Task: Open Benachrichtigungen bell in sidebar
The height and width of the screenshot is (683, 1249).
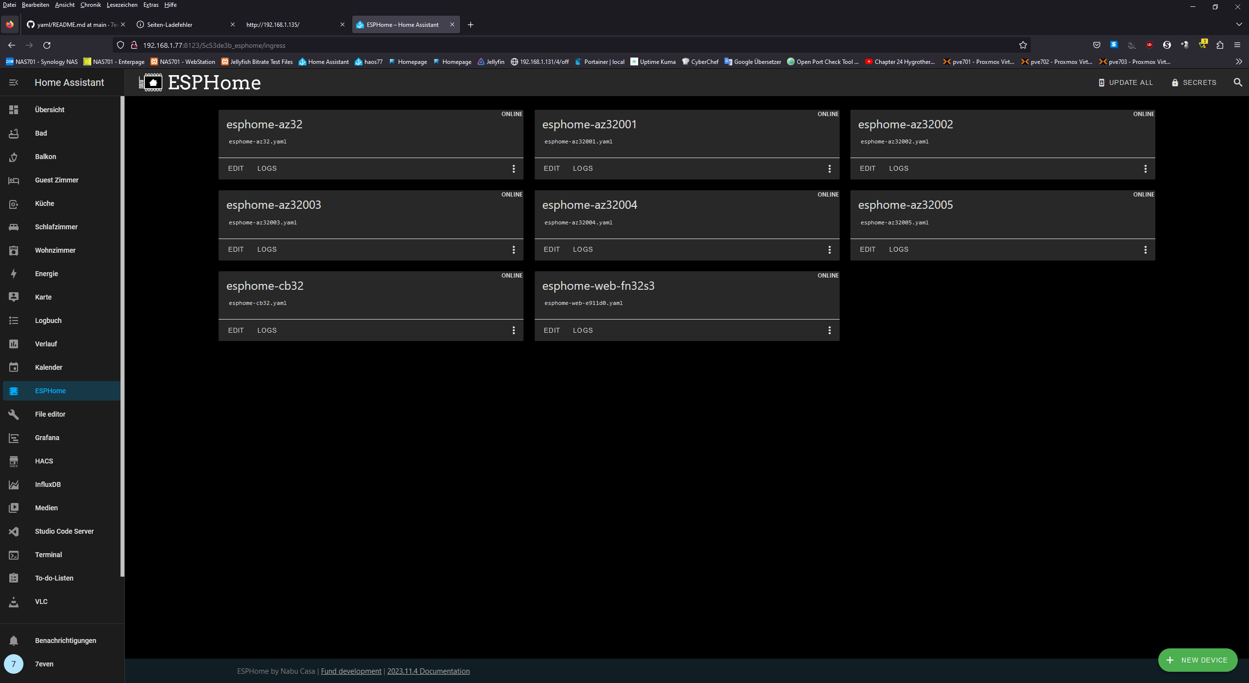Action: pyautogui.click(x=14, y=641)
